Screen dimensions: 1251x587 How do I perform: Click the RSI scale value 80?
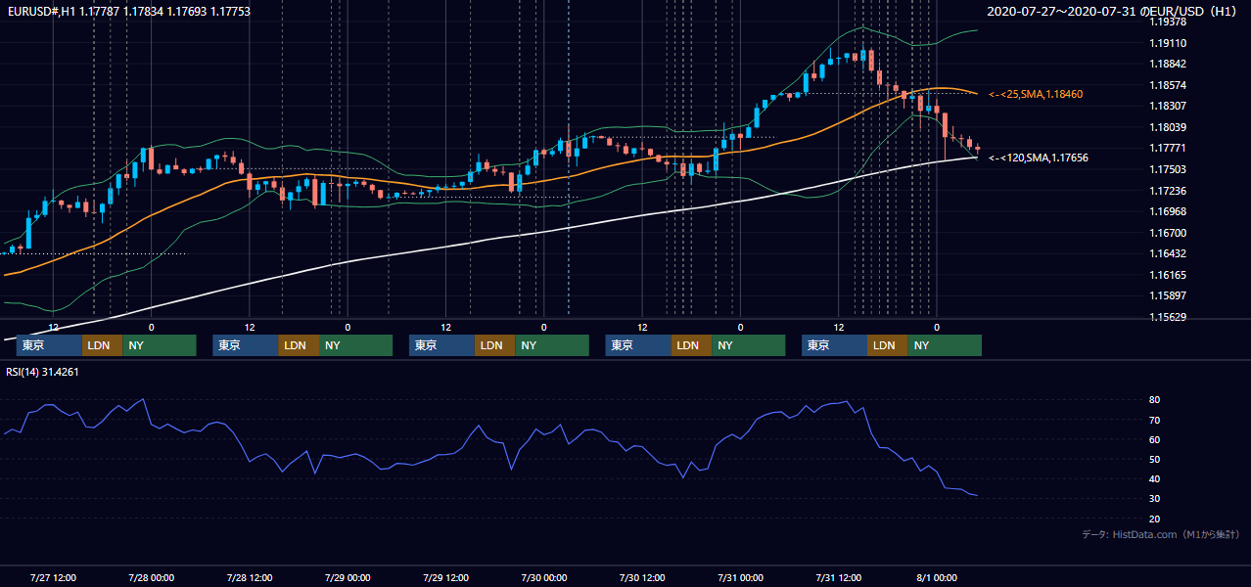(x=1154, y=400)
